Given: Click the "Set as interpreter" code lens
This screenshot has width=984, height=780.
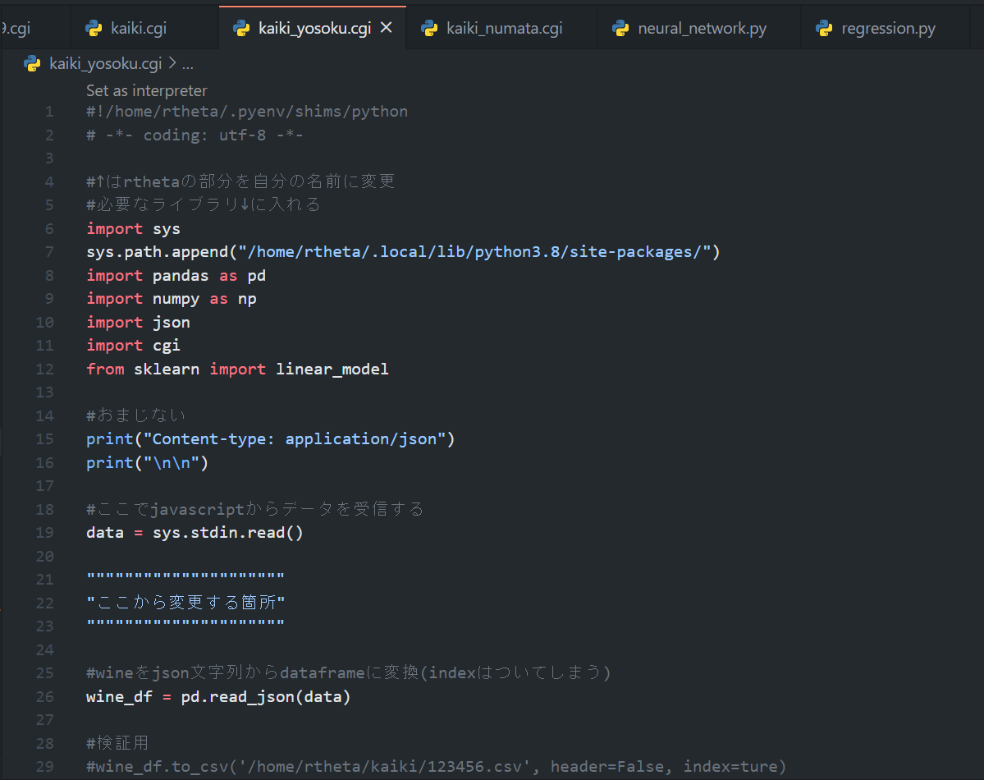Looking at the screenshot, I should click(x=147, y=91).
